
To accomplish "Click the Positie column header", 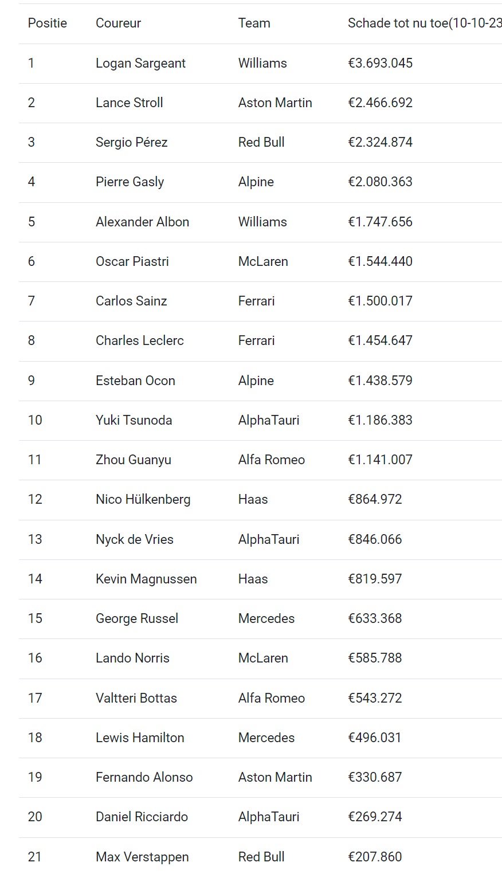I will pos(48,23).
